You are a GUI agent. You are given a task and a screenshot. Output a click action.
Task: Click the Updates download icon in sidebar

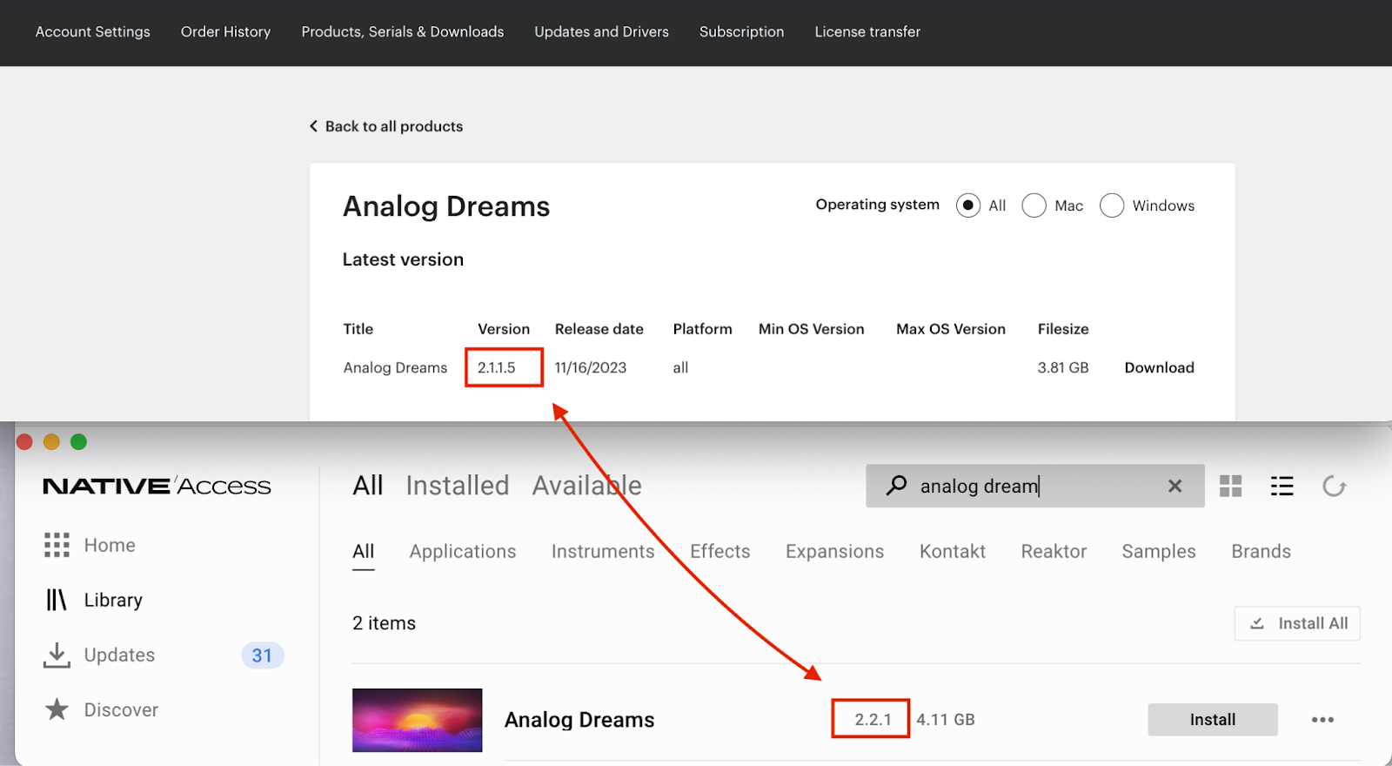coord(57,655)
